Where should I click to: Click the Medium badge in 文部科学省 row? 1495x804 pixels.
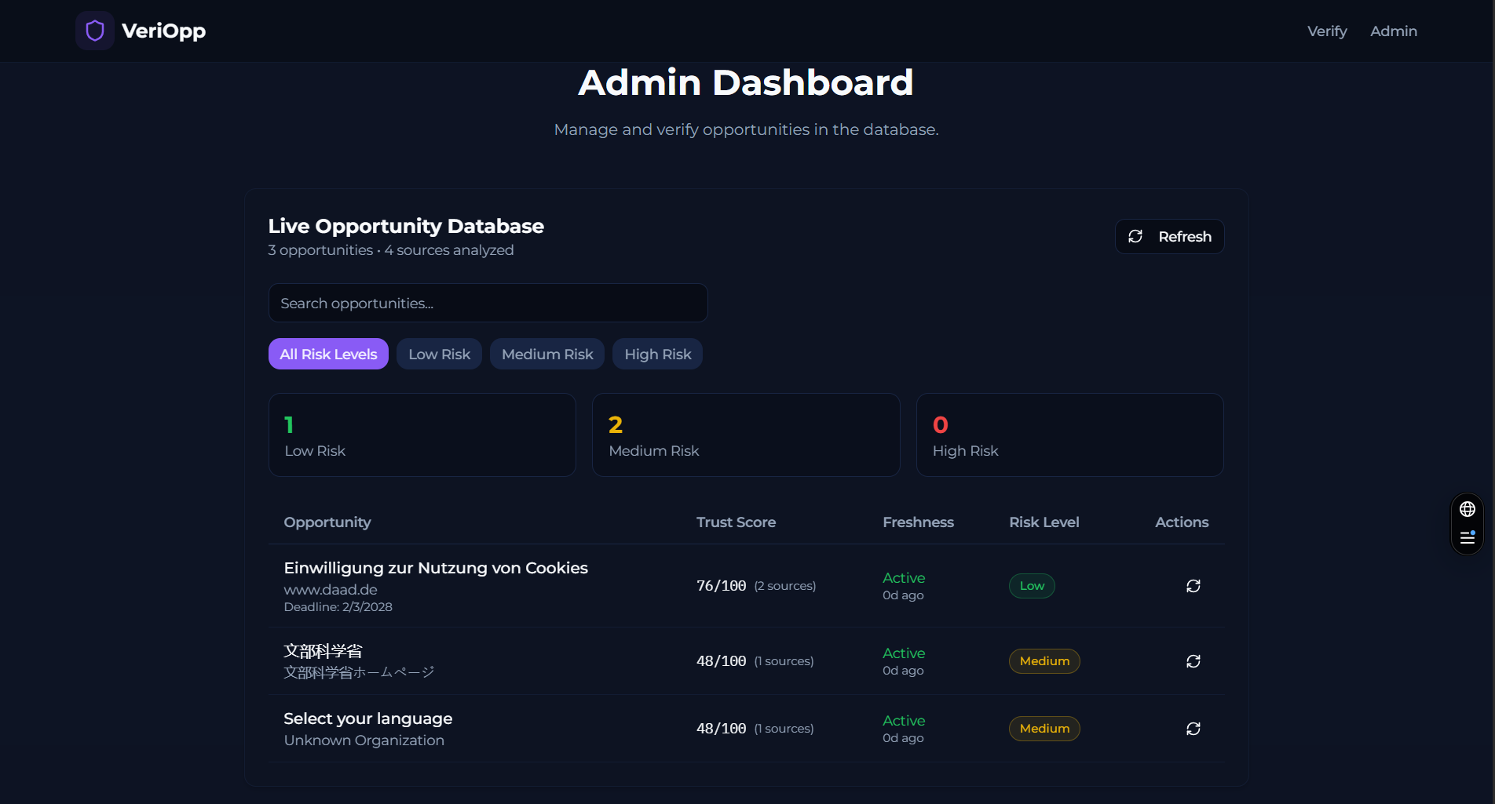[1044, 661]
